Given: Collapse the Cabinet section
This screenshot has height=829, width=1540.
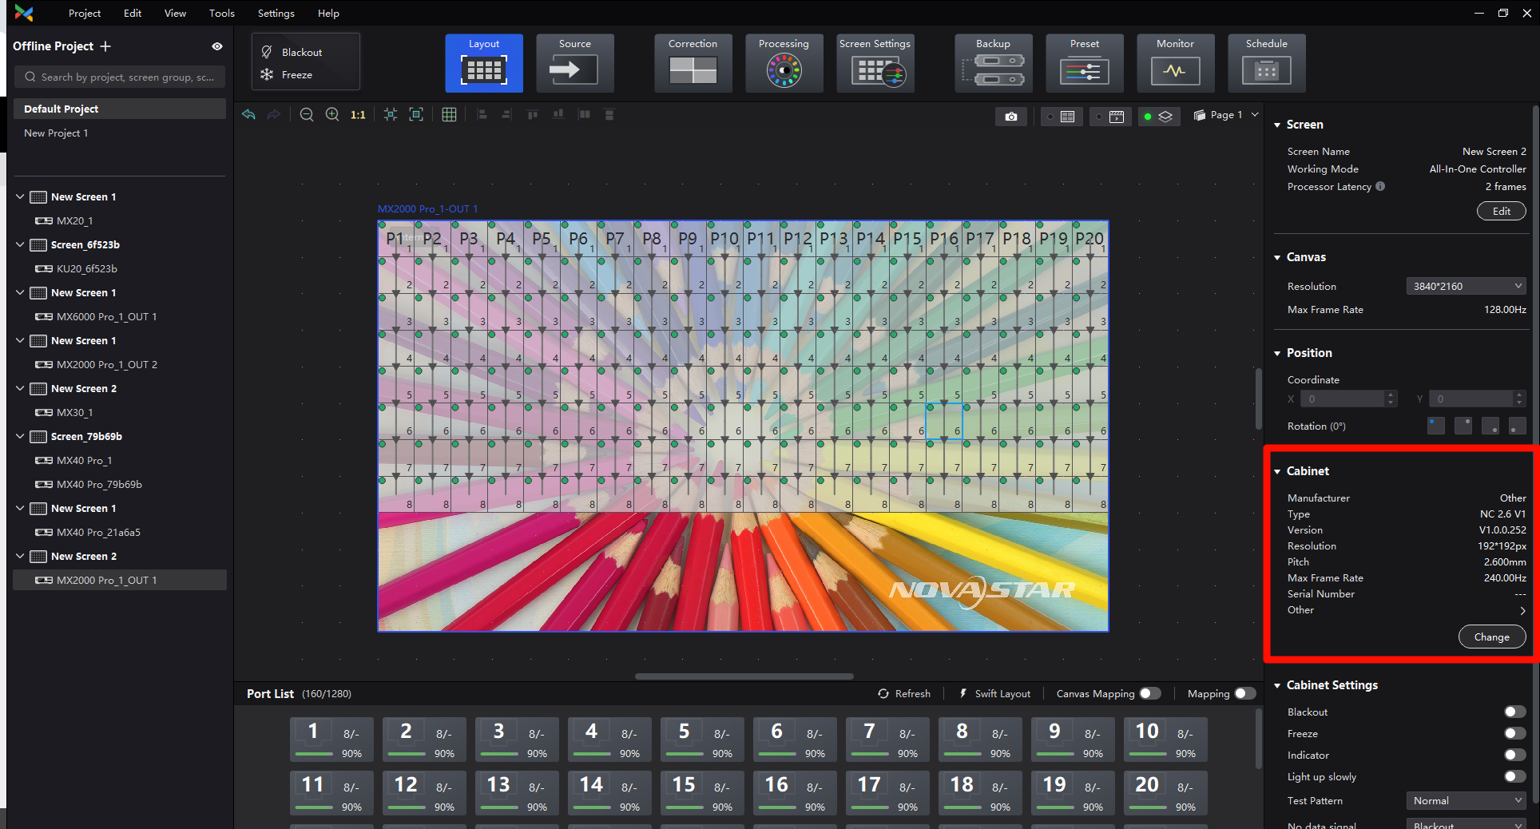Looking at the screenshot, I should point(1278,471).
